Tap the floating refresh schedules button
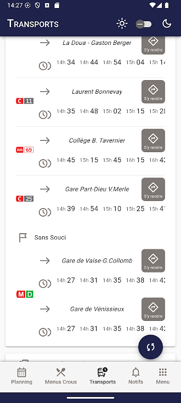Screen dimensions: 181x403 point(150,347)
